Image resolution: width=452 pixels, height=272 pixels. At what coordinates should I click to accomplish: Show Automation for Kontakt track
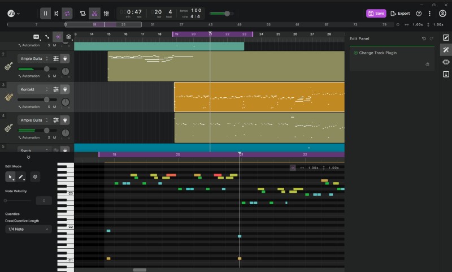point(29,107)
